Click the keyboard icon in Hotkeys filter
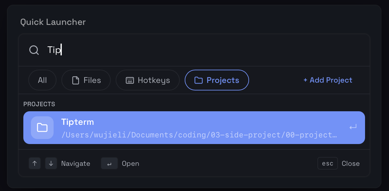Screen dimensions: 389x191 pos(130,80)
